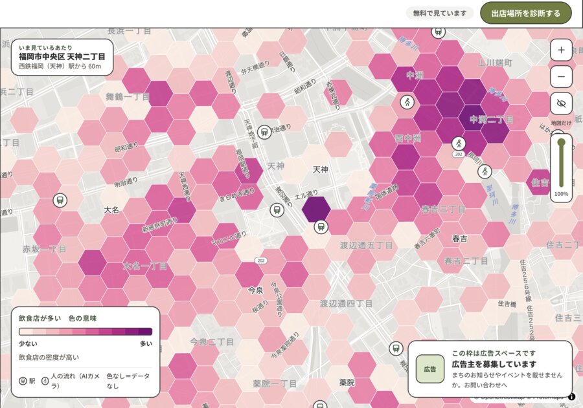
Task: Click the 出店場所を診断する button
Action: coord(526,14)
